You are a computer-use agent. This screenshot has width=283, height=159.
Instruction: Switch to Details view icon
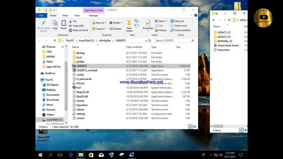[190, 127]
